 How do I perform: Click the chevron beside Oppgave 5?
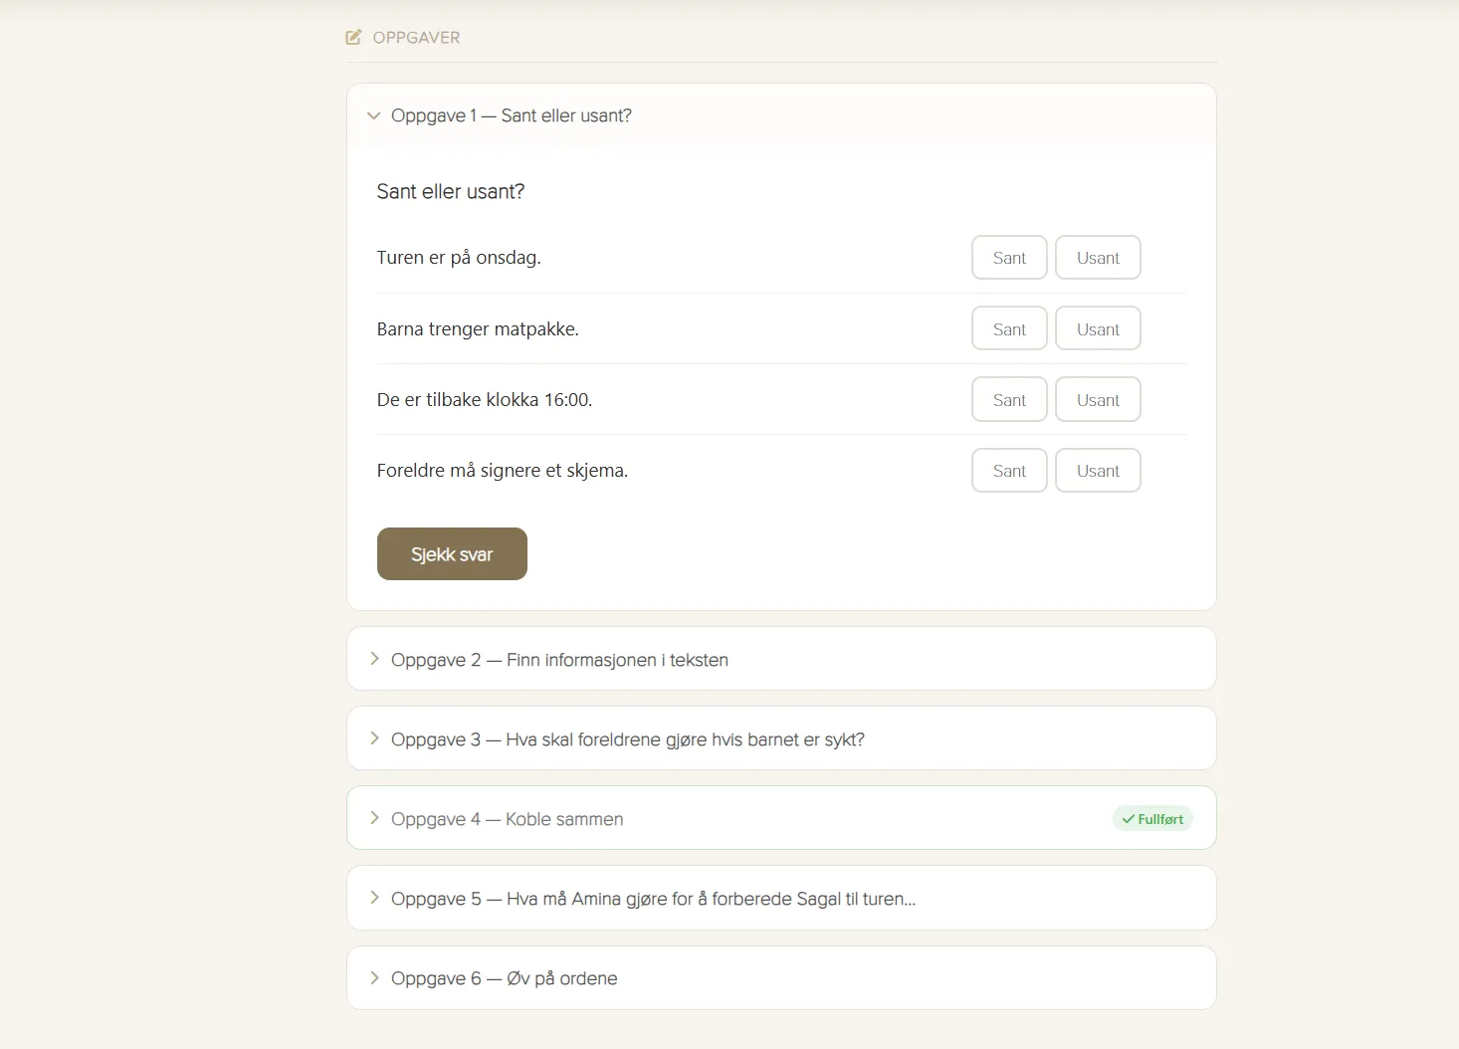click(374, 898)
